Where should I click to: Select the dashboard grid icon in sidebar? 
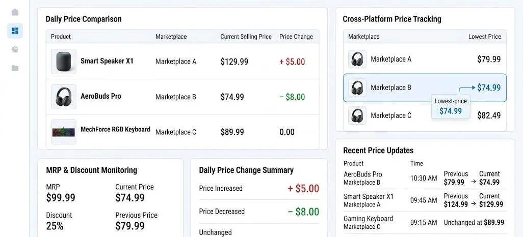[x=15, y=31]
